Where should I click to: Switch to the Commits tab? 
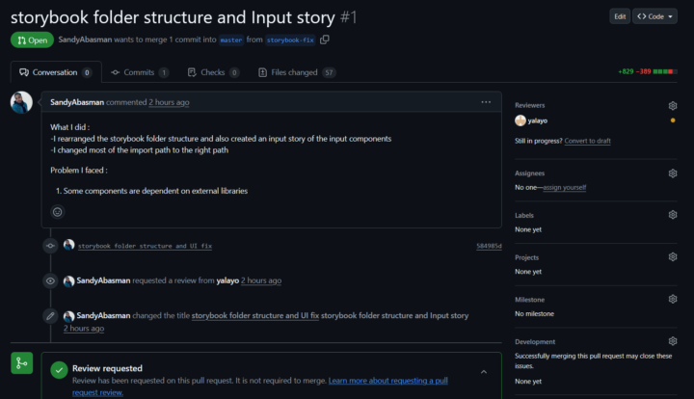click(139, 72)
